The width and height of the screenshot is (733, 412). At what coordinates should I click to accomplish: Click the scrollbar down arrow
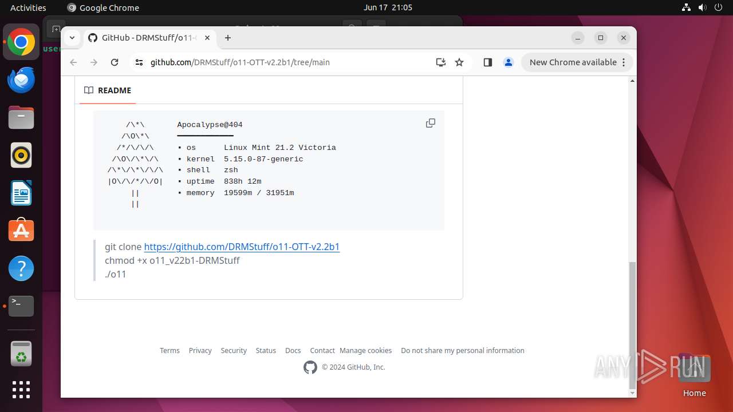[x=632, y=393]
